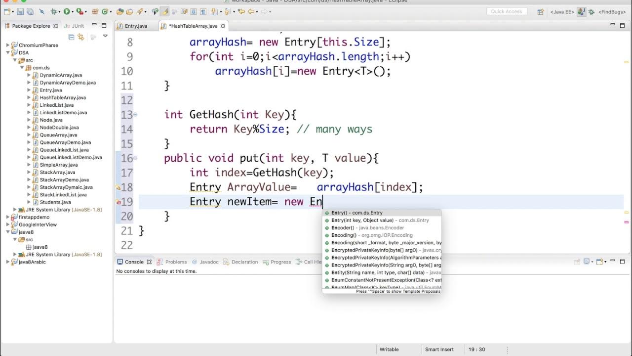Click the Open Perspective icon
Viewport: 632px width, 356px height.
[541, 11]
